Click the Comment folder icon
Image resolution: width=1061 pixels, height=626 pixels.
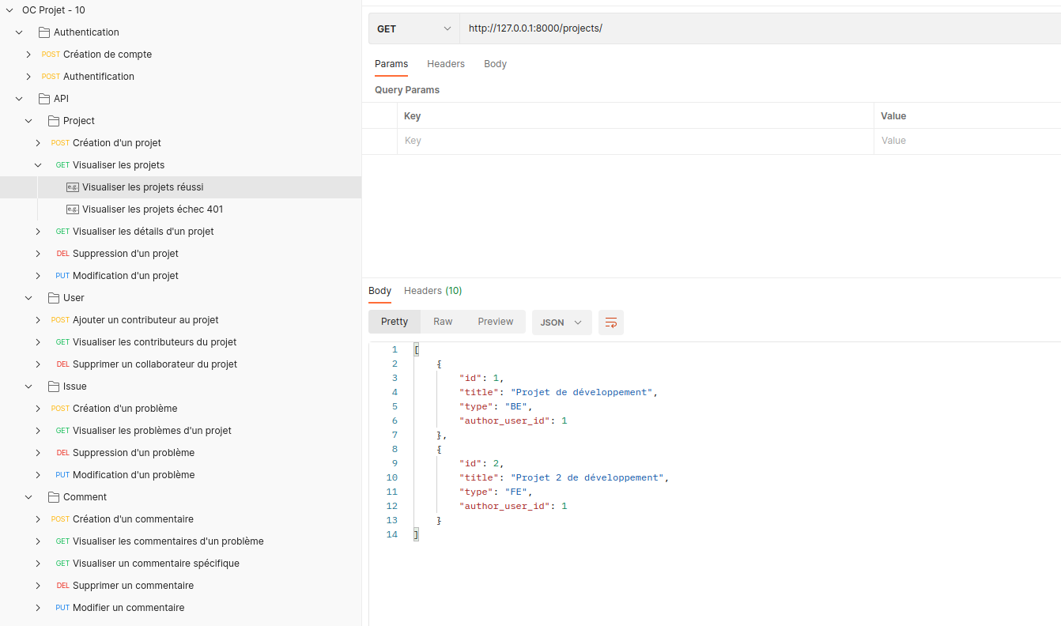tap(54, 497)
